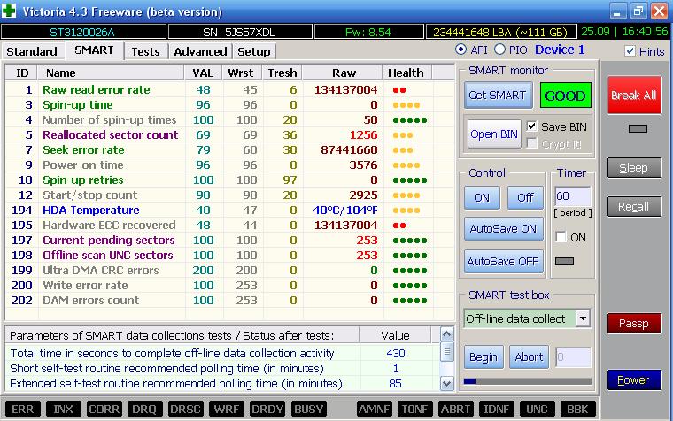The image size is (673, 421).
Task: Click Begin in SMART test box
Action: pos(483,356)
